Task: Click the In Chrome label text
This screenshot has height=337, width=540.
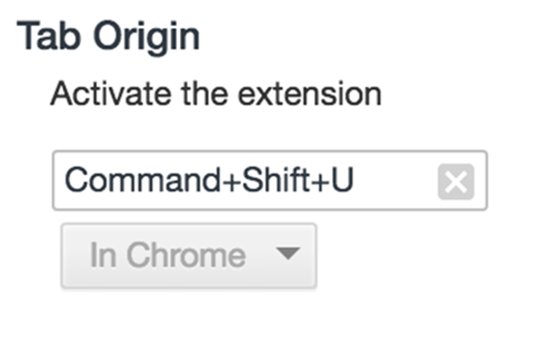Action: 168,254
